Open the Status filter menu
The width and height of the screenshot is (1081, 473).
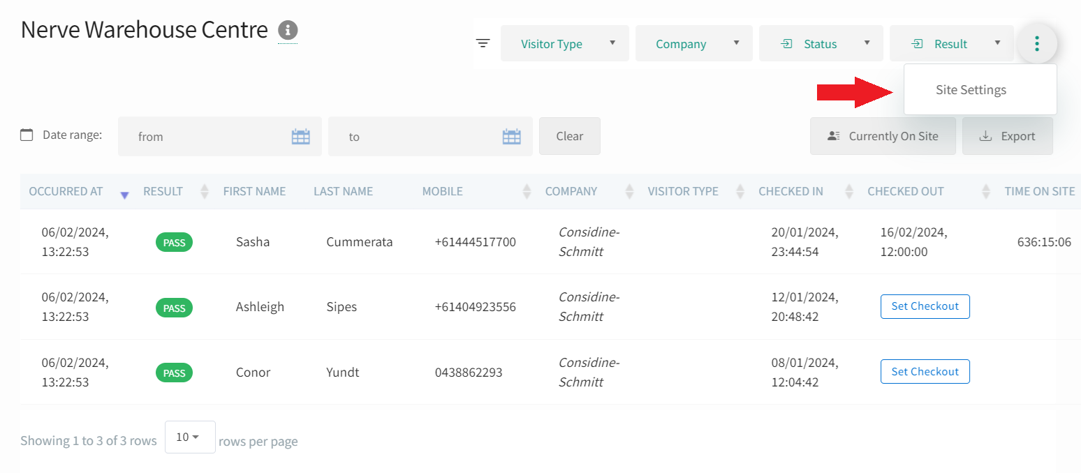point(821,43)
